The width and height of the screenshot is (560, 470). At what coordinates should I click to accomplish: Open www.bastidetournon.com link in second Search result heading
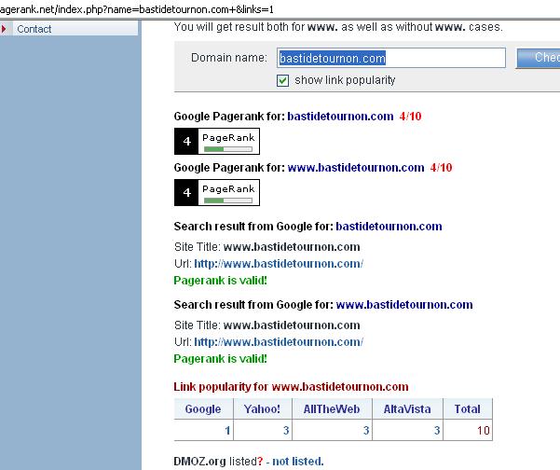click(x=404, y=305)
